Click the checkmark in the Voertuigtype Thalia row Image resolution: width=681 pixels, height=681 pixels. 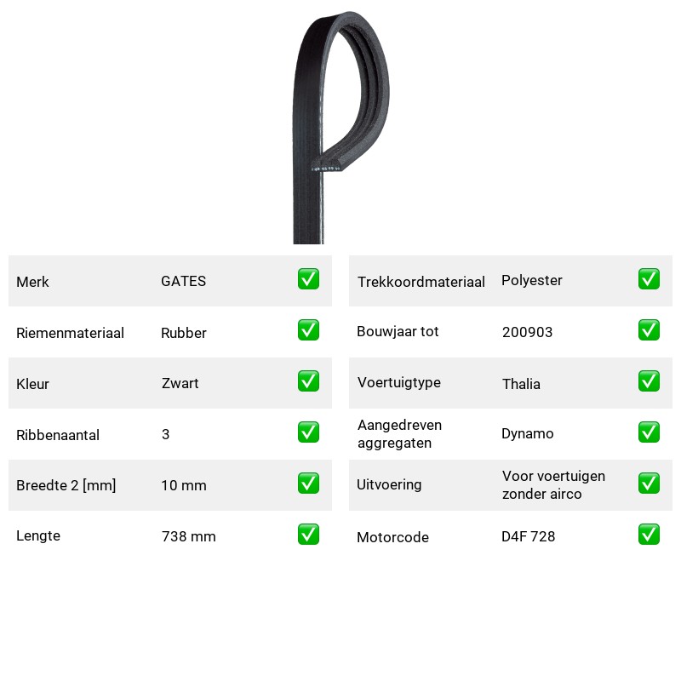pyautogui.click(x=649, y=381)
